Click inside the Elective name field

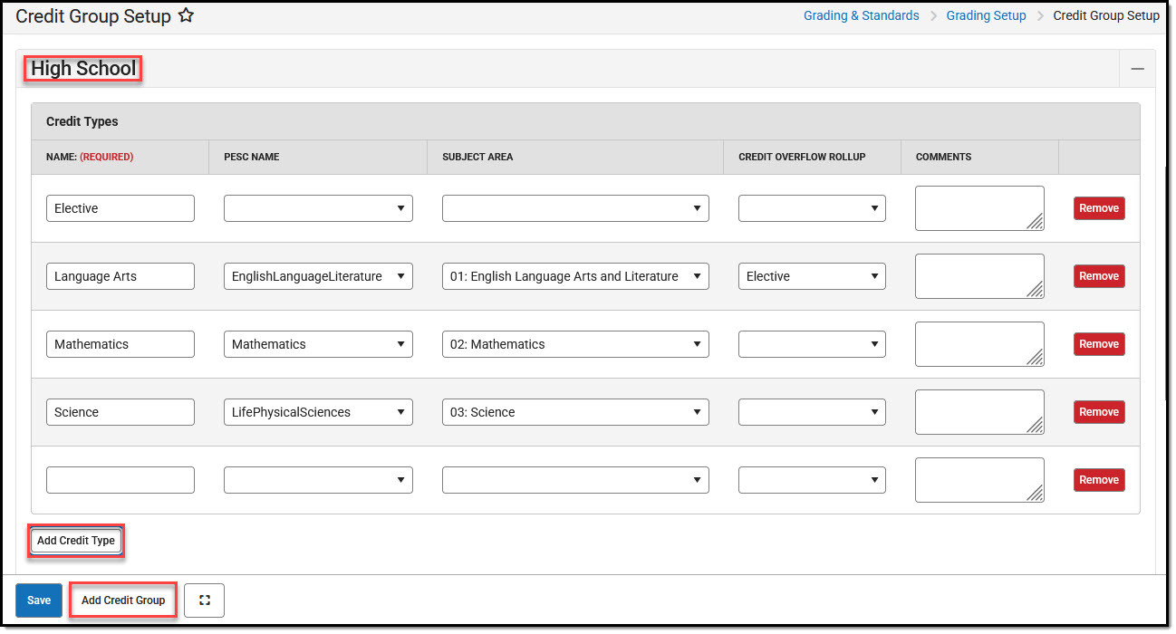[x=120, y=207]
